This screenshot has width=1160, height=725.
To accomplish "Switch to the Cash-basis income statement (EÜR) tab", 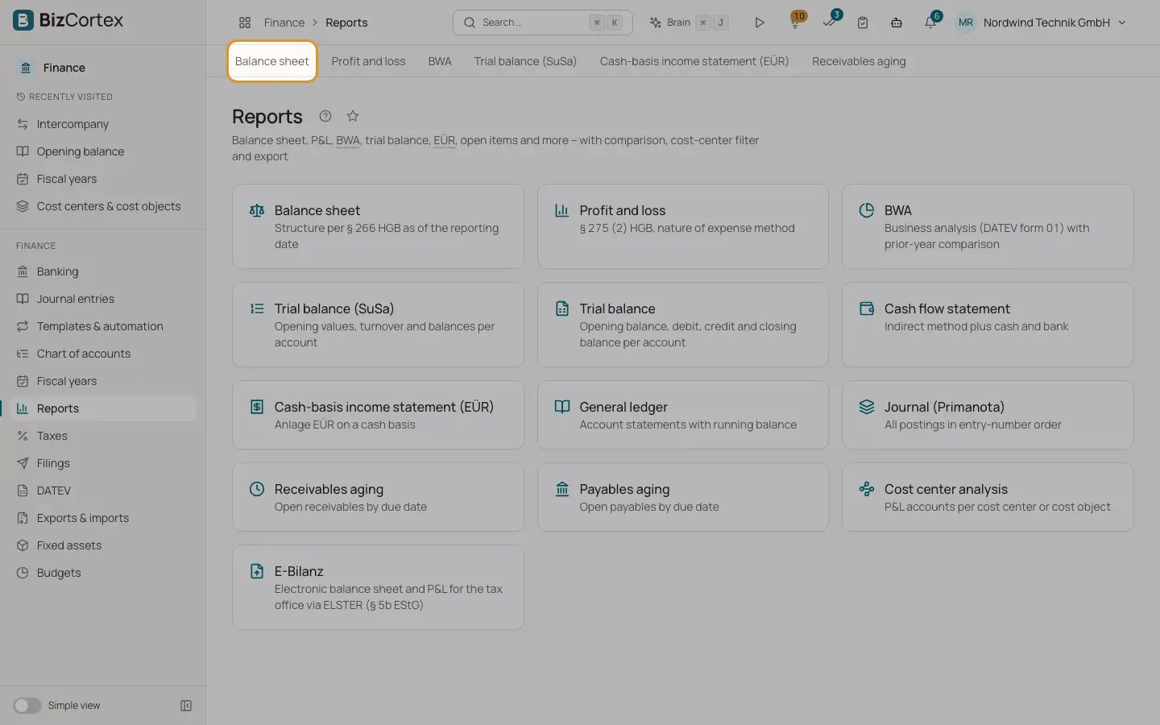I will [x=694, y=61].
